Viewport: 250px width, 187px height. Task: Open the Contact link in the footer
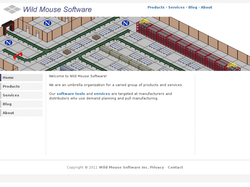click(175, 167)
